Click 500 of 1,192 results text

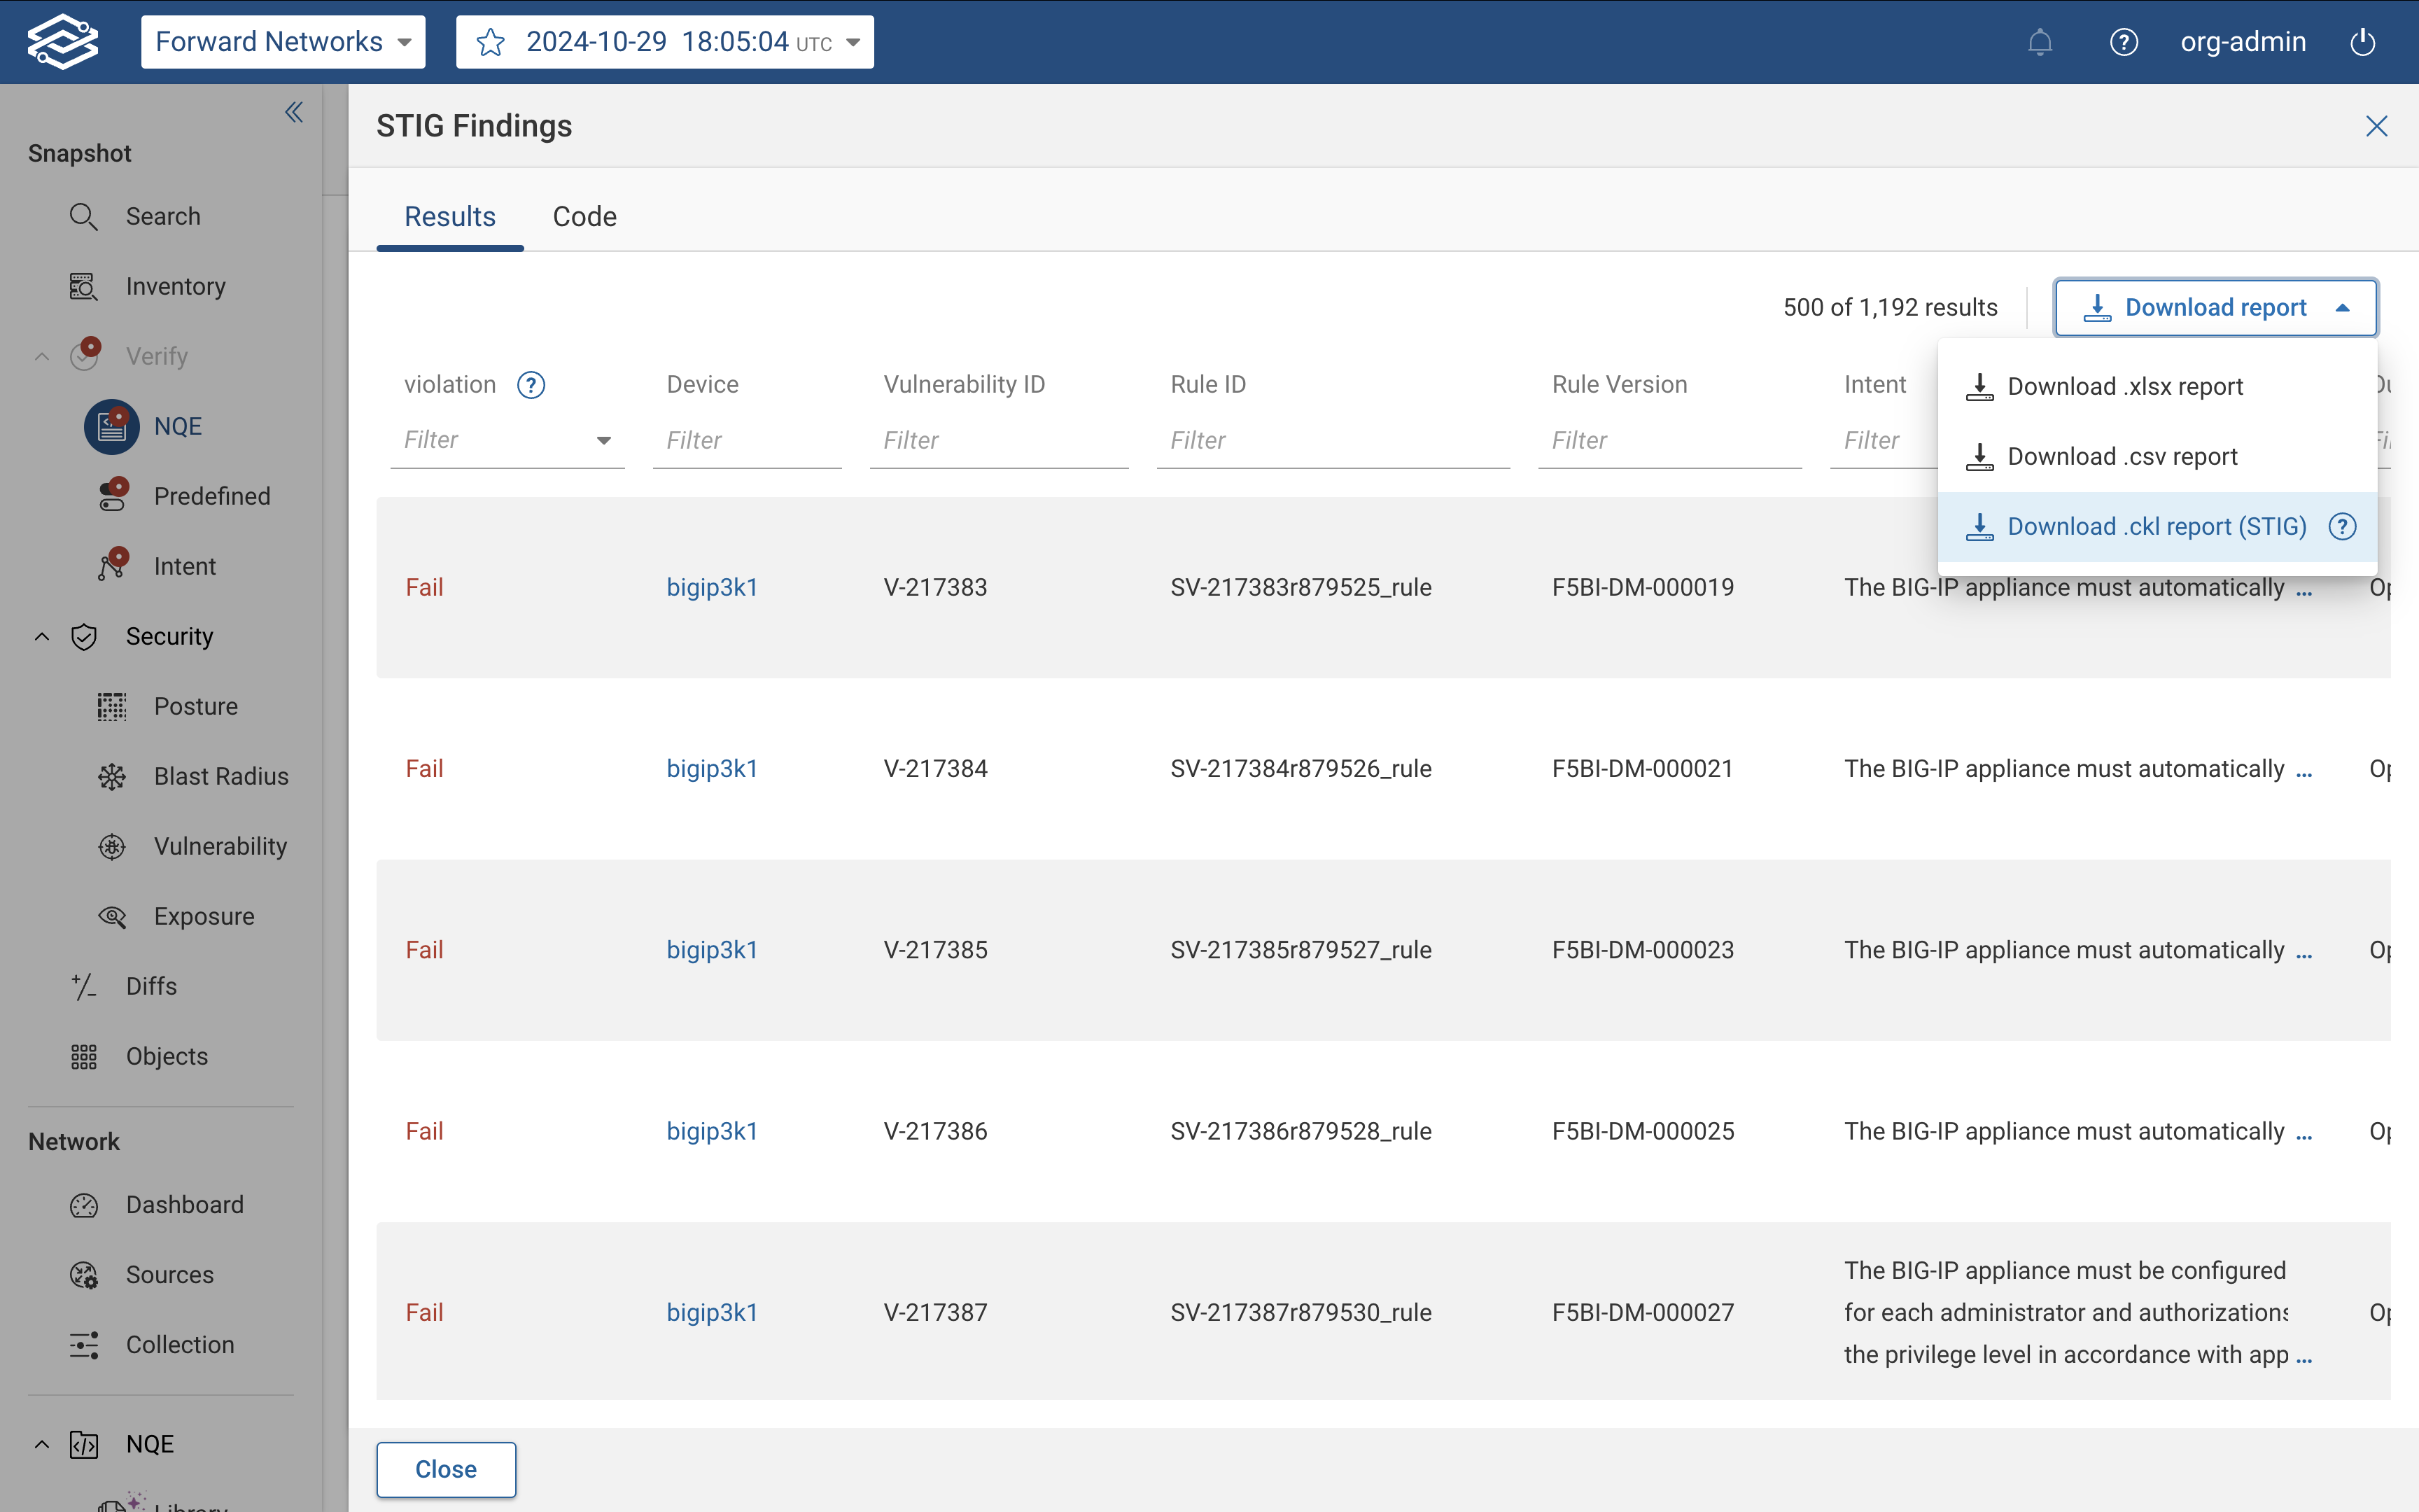pyautogui.click(x=1889, y=307)
